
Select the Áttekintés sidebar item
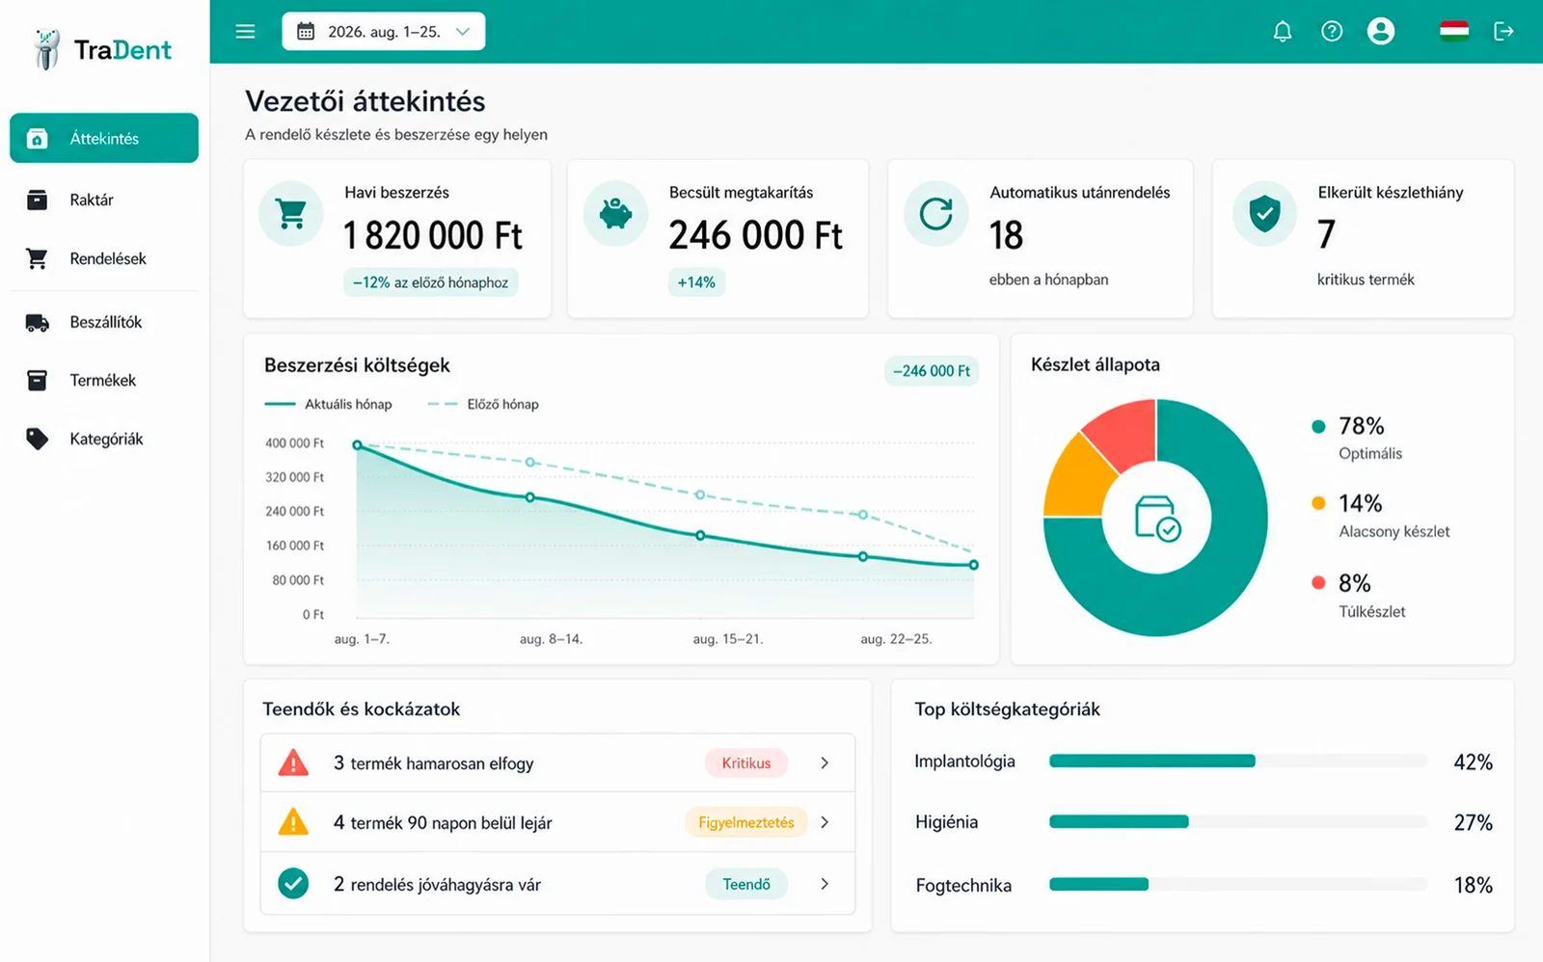coord(104,138)
